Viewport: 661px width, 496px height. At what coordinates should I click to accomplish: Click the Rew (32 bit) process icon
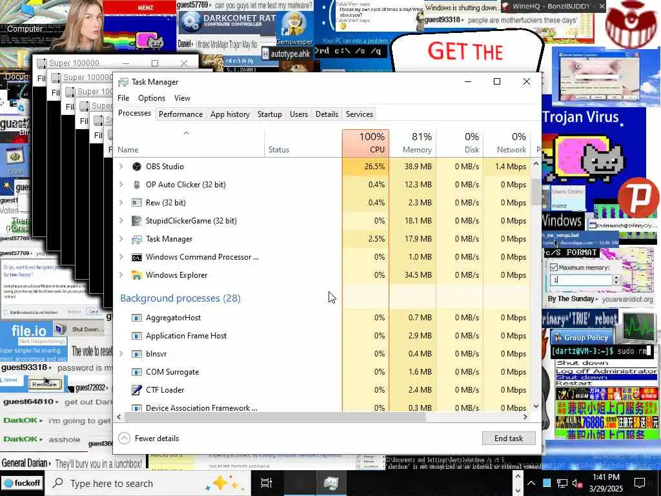(137, 203)
